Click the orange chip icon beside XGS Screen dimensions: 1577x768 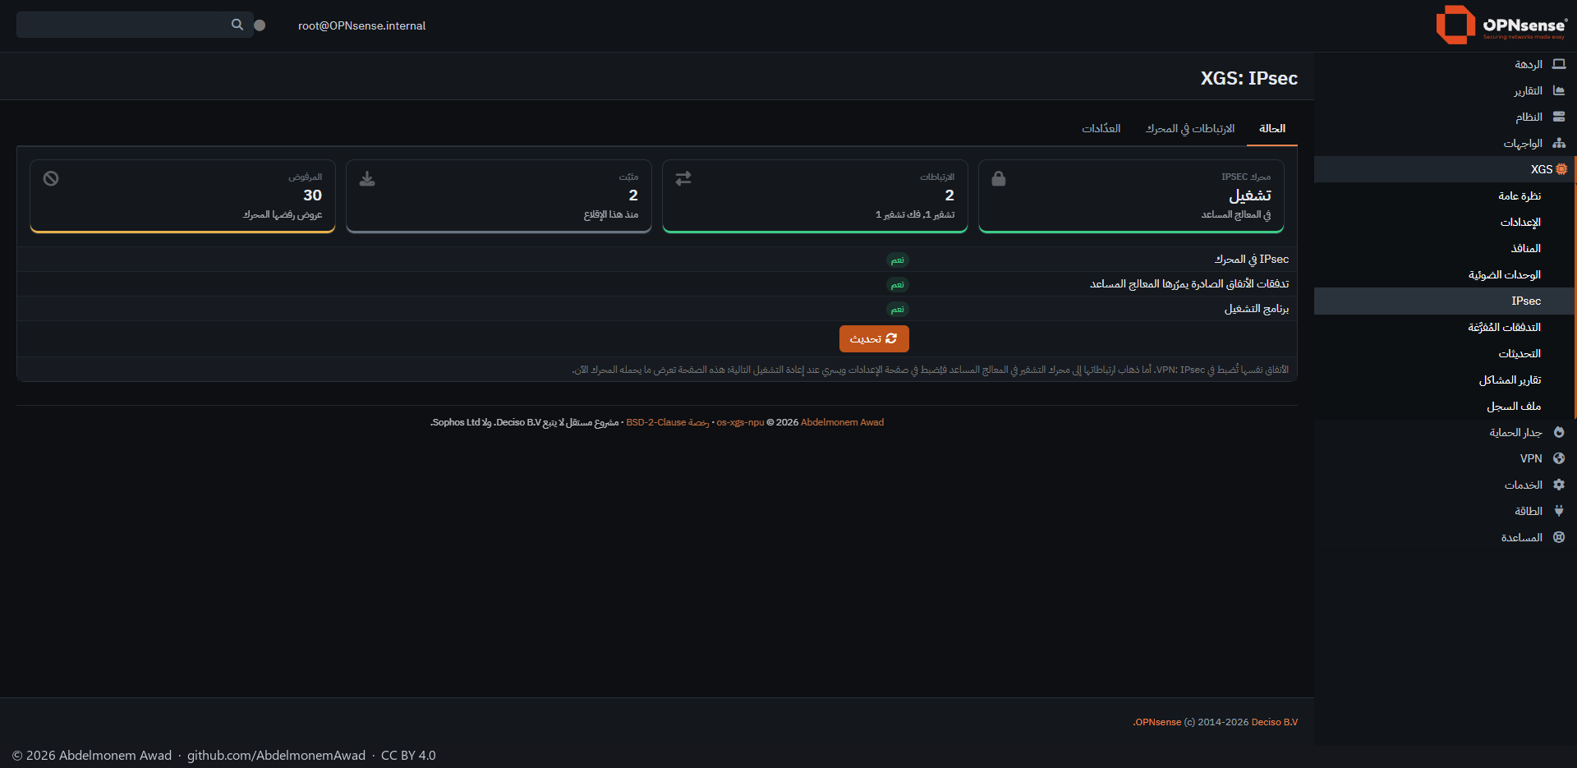pyautogui.click(x=1561, y=169)
